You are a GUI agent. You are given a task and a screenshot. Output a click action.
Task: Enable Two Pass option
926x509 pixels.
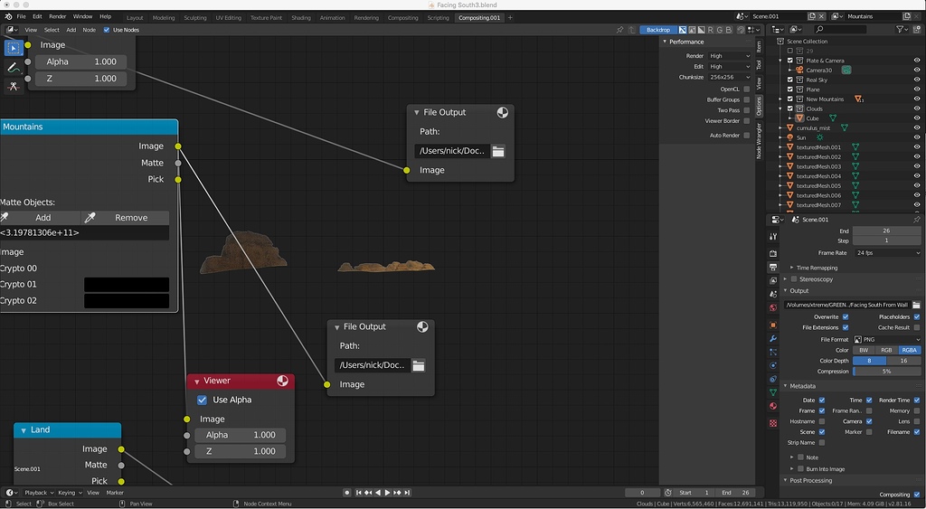click(x=746, y=110)
